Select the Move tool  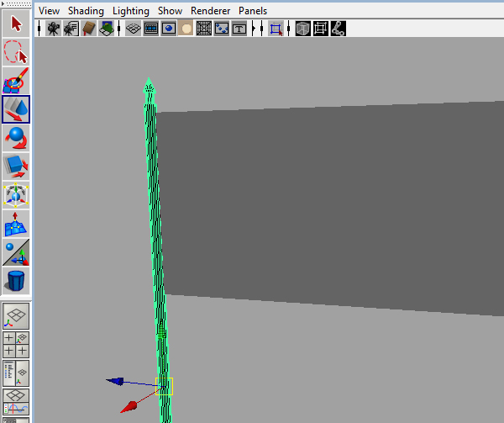pos(16,109)
